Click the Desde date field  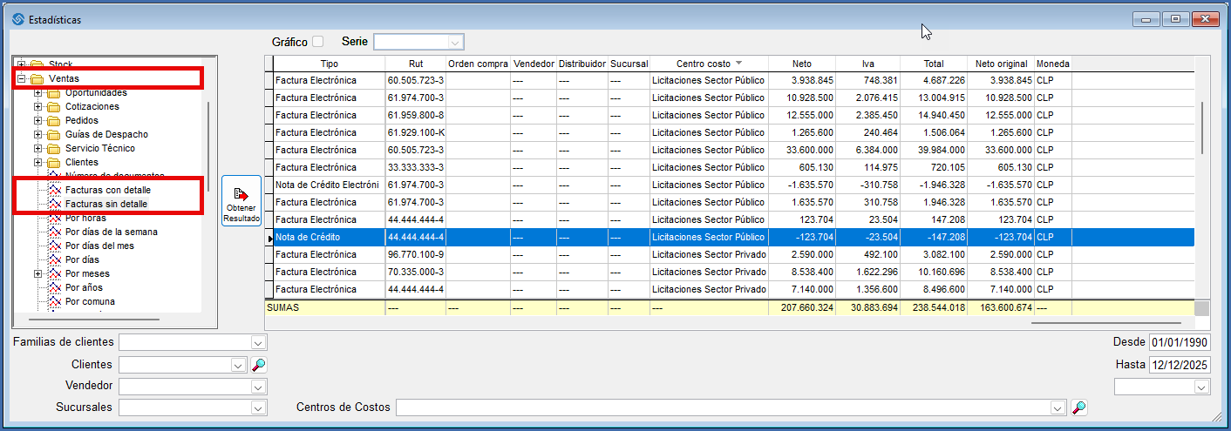click(x=1180, y=342)
